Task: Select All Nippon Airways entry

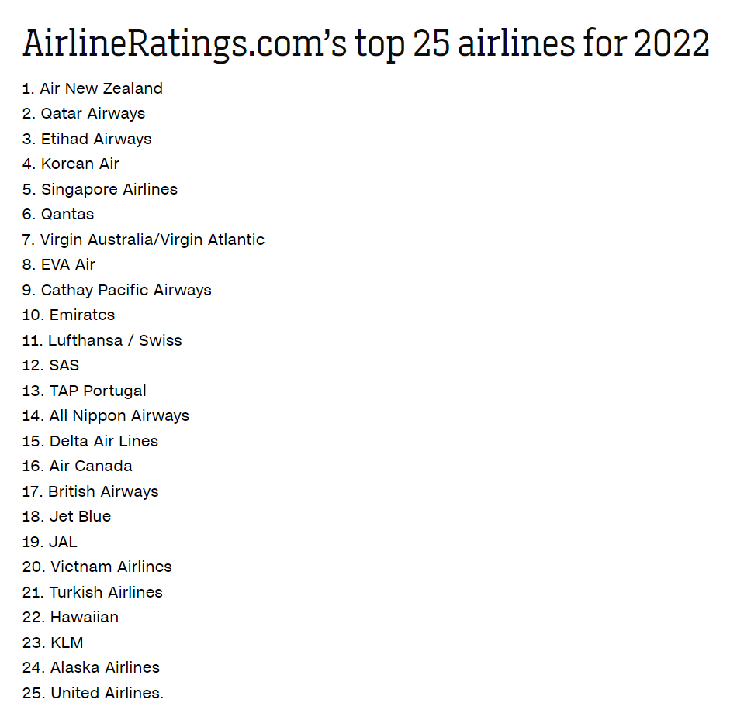Action: tap(106, 415)
